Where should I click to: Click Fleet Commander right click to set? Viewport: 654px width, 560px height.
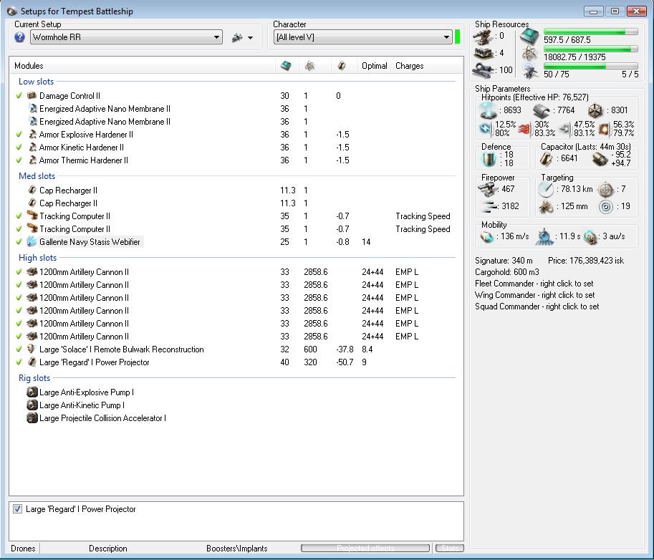[534, 284]
